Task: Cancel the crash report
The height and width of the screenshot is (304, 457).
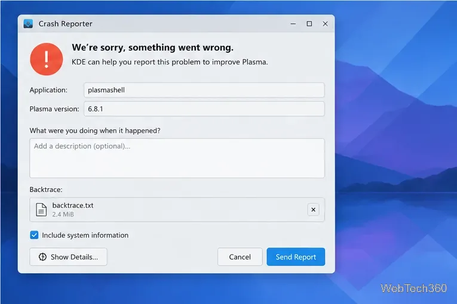Action: pos(240,257)
